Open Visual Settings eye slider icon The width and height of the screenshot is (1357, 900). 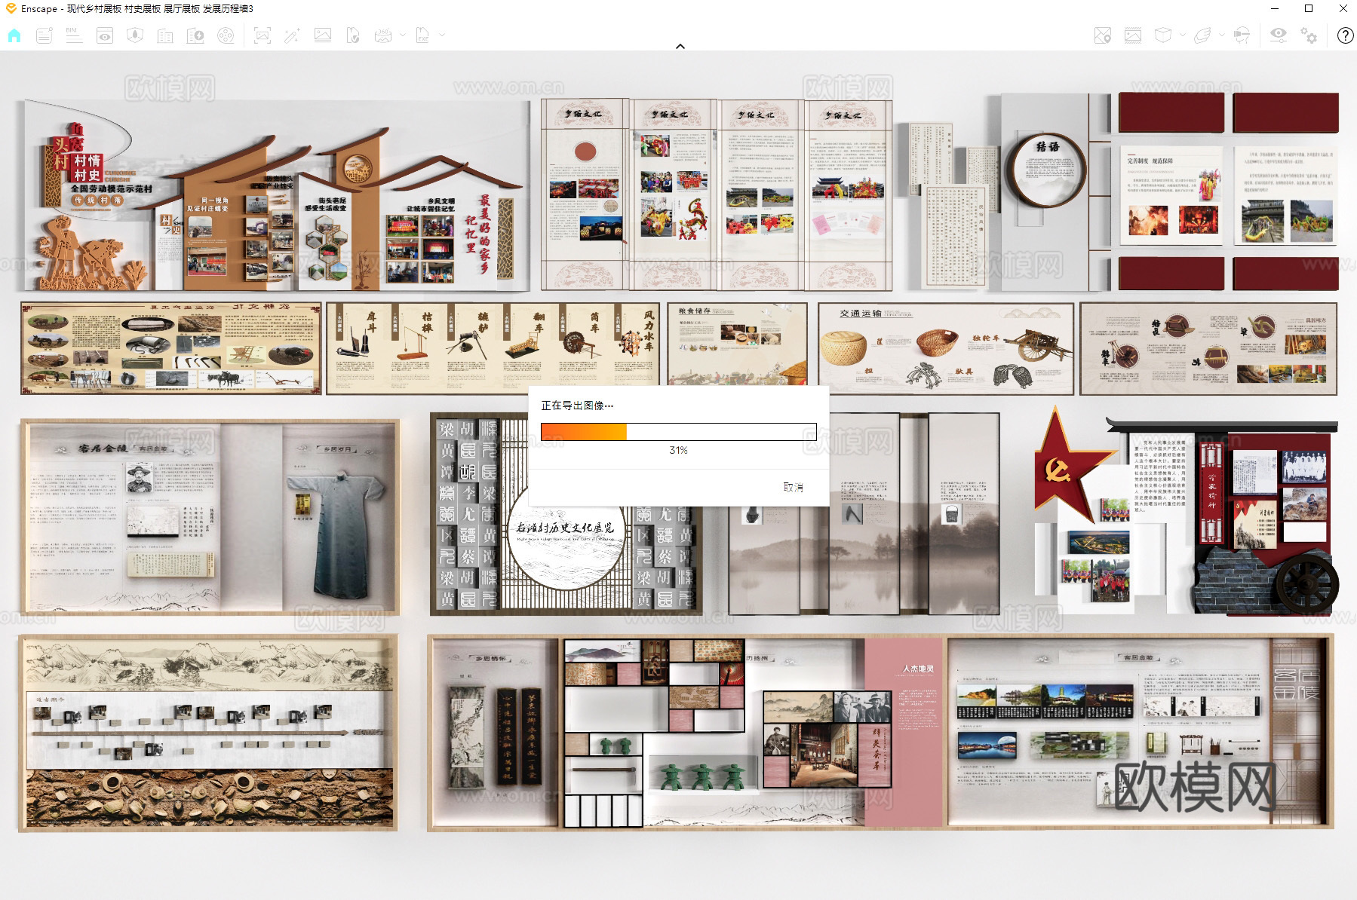tap(1279, 35)
